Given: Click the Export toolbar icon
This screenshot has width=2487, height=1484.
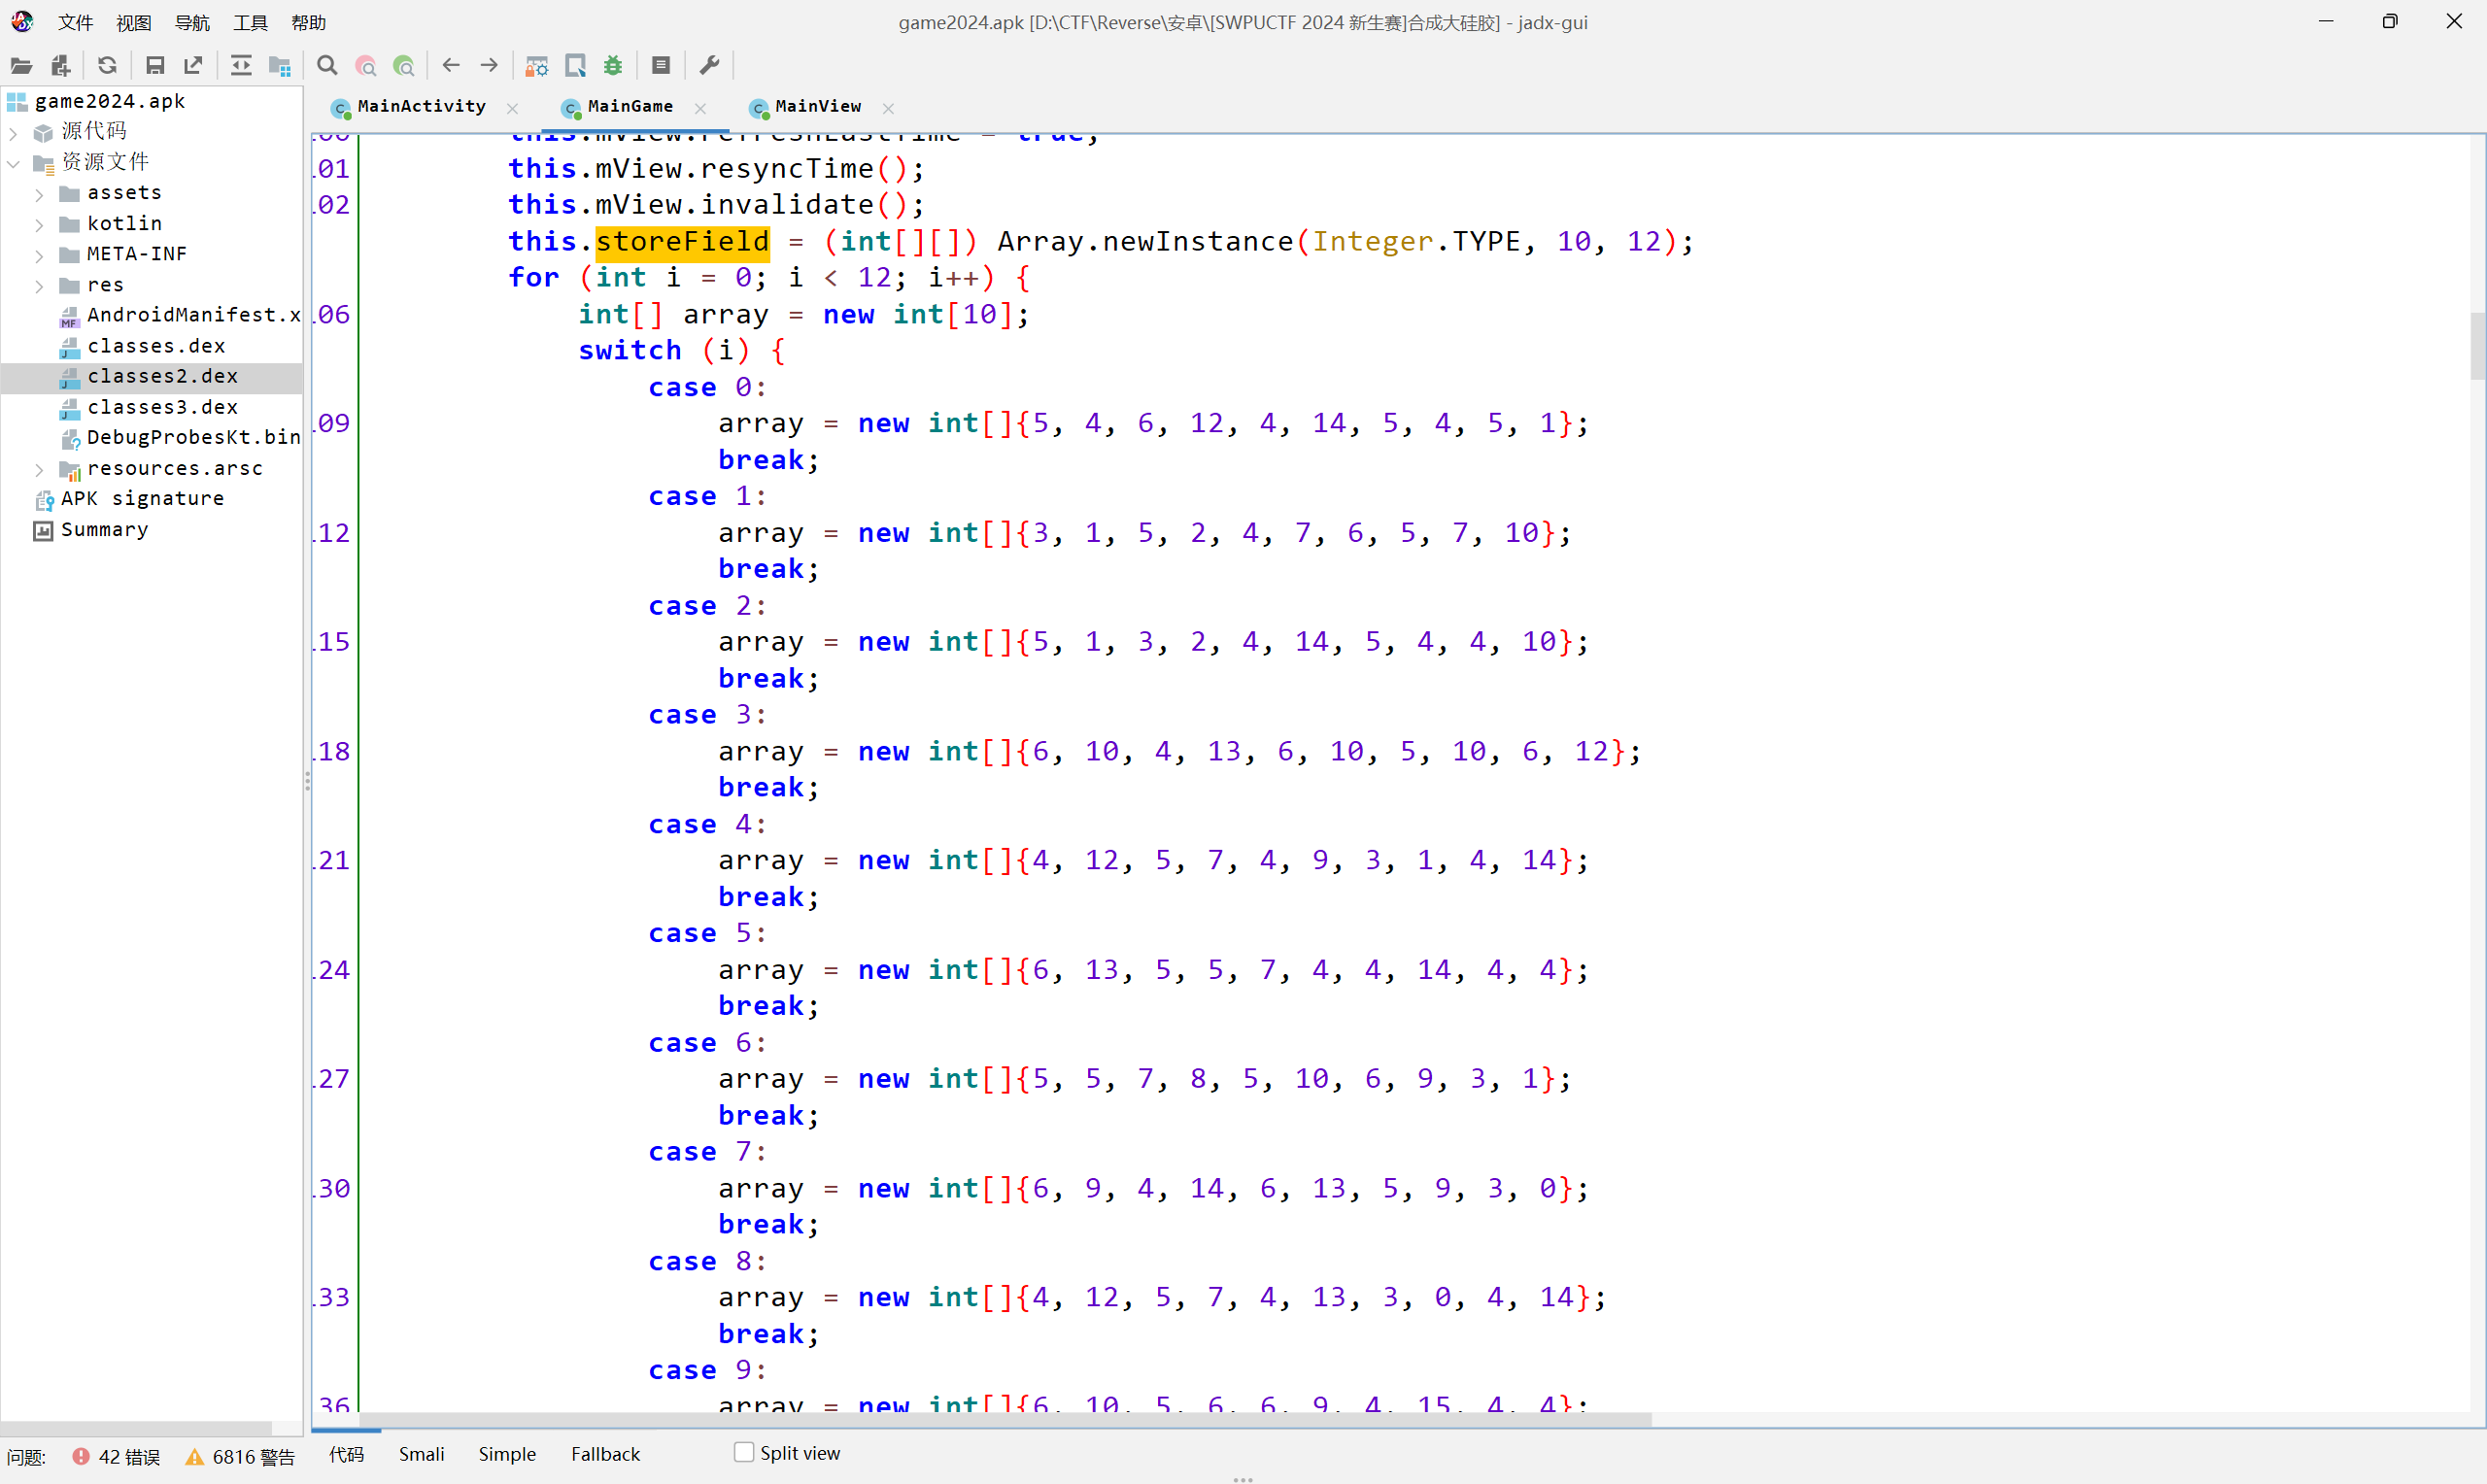Looking at the screenshot, I should (194, 66).
